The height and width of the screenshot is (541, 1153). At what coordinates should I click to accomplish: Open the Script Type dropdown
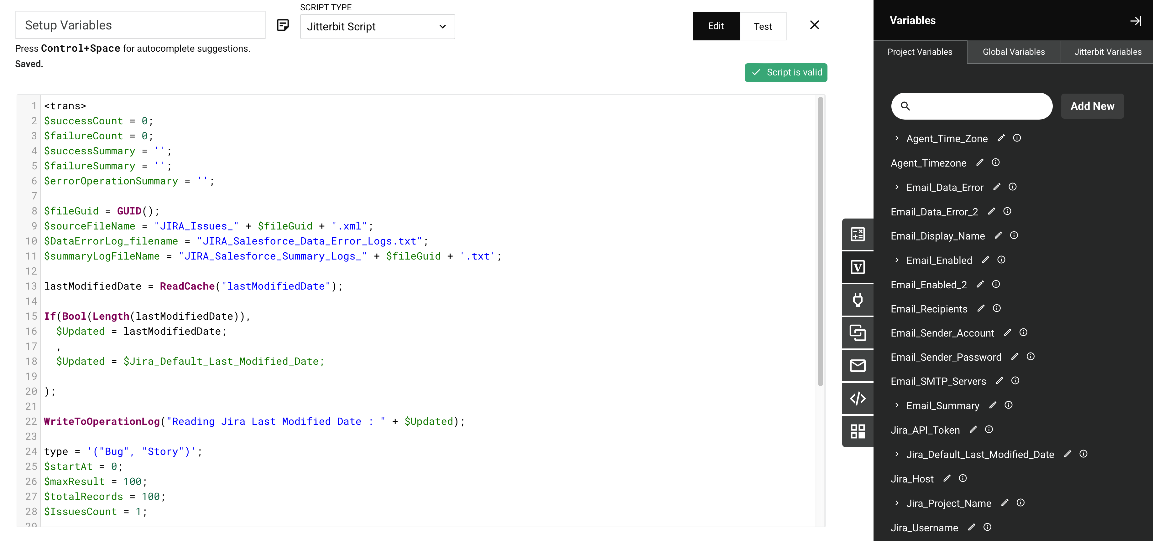pyautogui.click(x=377, y=26)
